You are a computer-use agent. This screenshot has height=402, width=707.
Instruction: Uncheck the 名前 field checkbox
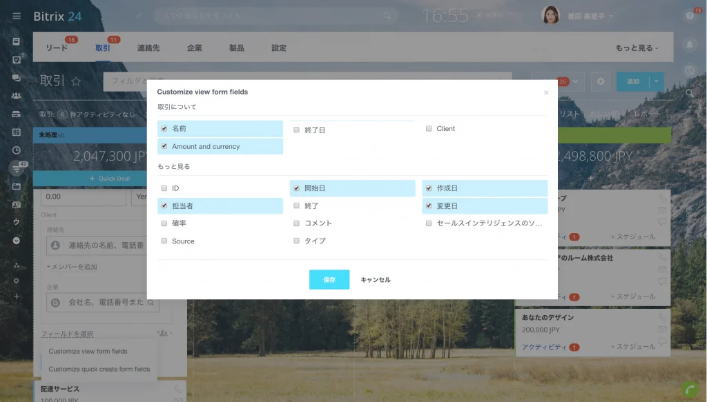164,128
